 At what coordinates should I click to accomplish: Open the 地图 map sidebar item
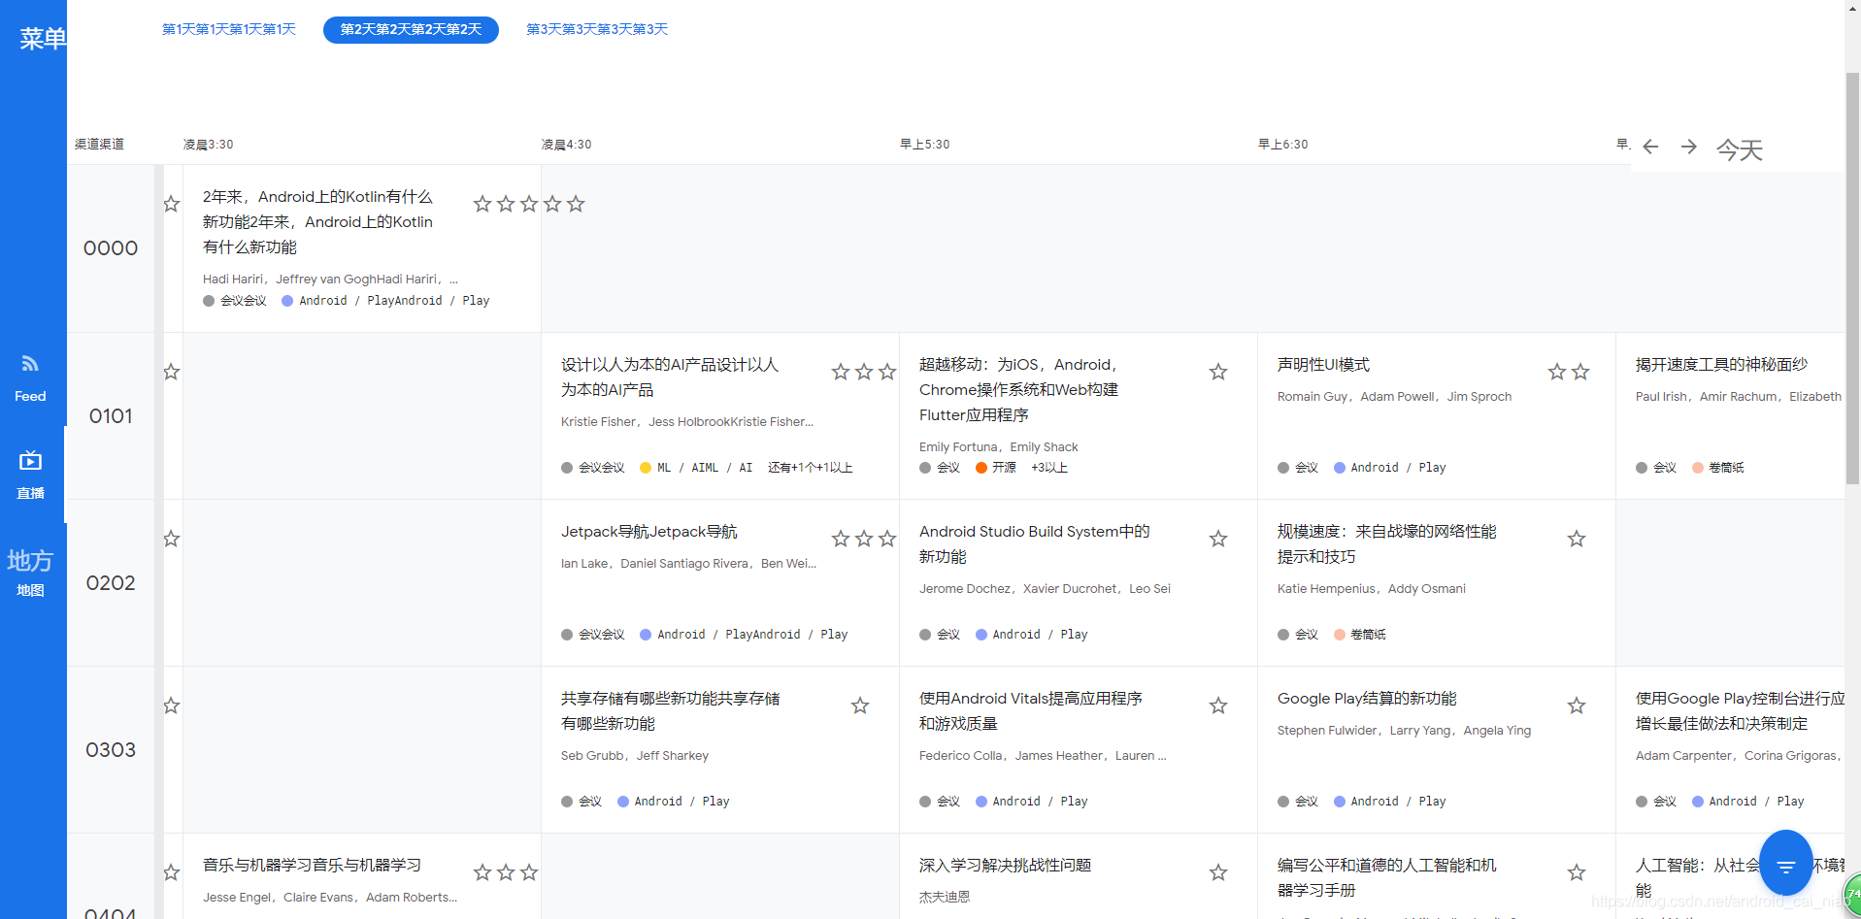[x=30, y=573]
